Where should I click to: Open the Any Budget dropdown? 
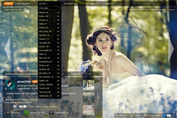click(69, 4)
